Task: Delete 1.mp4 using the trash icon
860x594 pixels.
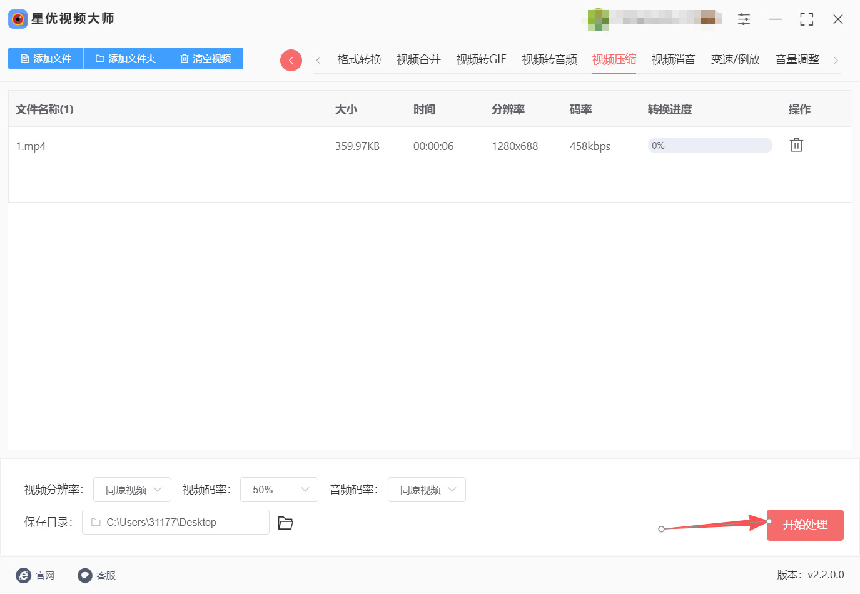Action: [x=796, y=144]
